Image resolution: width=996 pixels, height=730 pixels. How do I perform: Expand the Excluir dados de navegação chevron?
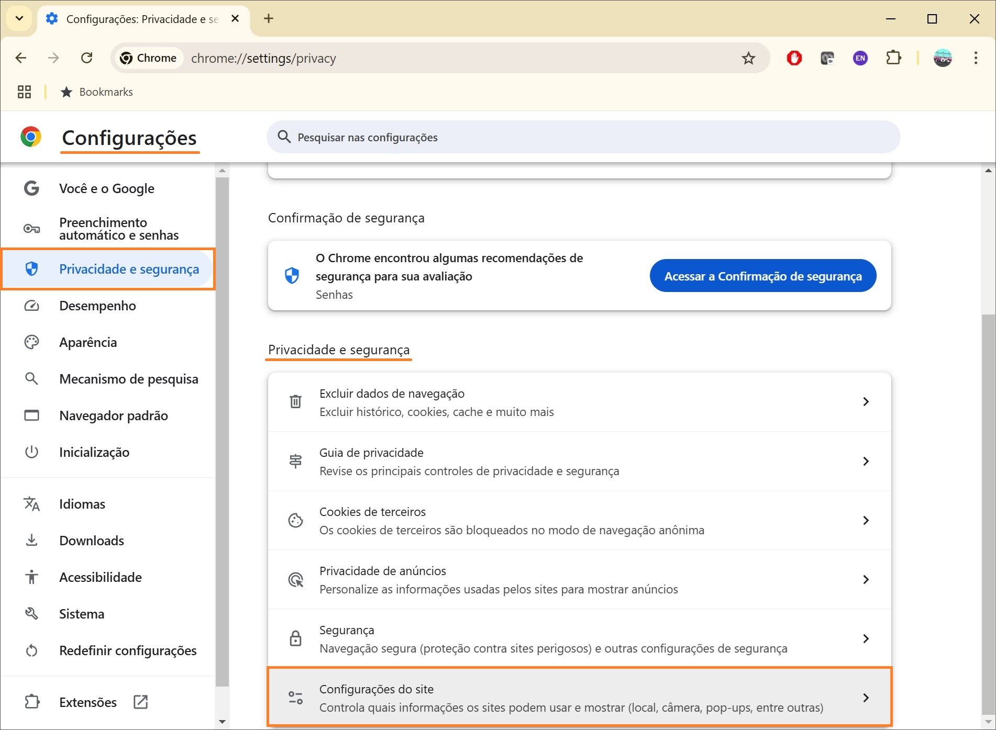coord(866,402)
